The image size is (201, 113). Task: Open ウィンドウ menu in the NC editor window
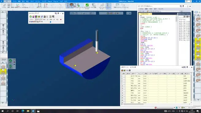161,9
